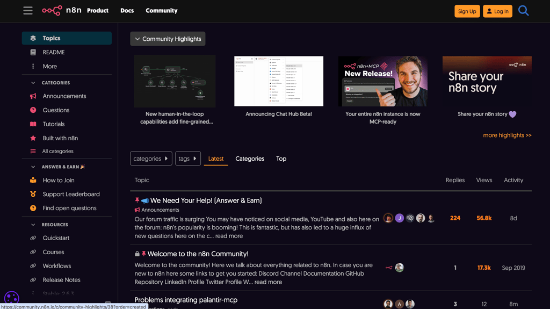Screen dimensions: 550x309
Task: Click n8n logo avatar on Welcome topic
Action: pyautogui.click(x=389, y=268)
